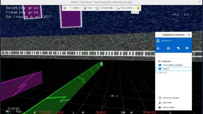Click the Add contact person icon

(160, 102)
